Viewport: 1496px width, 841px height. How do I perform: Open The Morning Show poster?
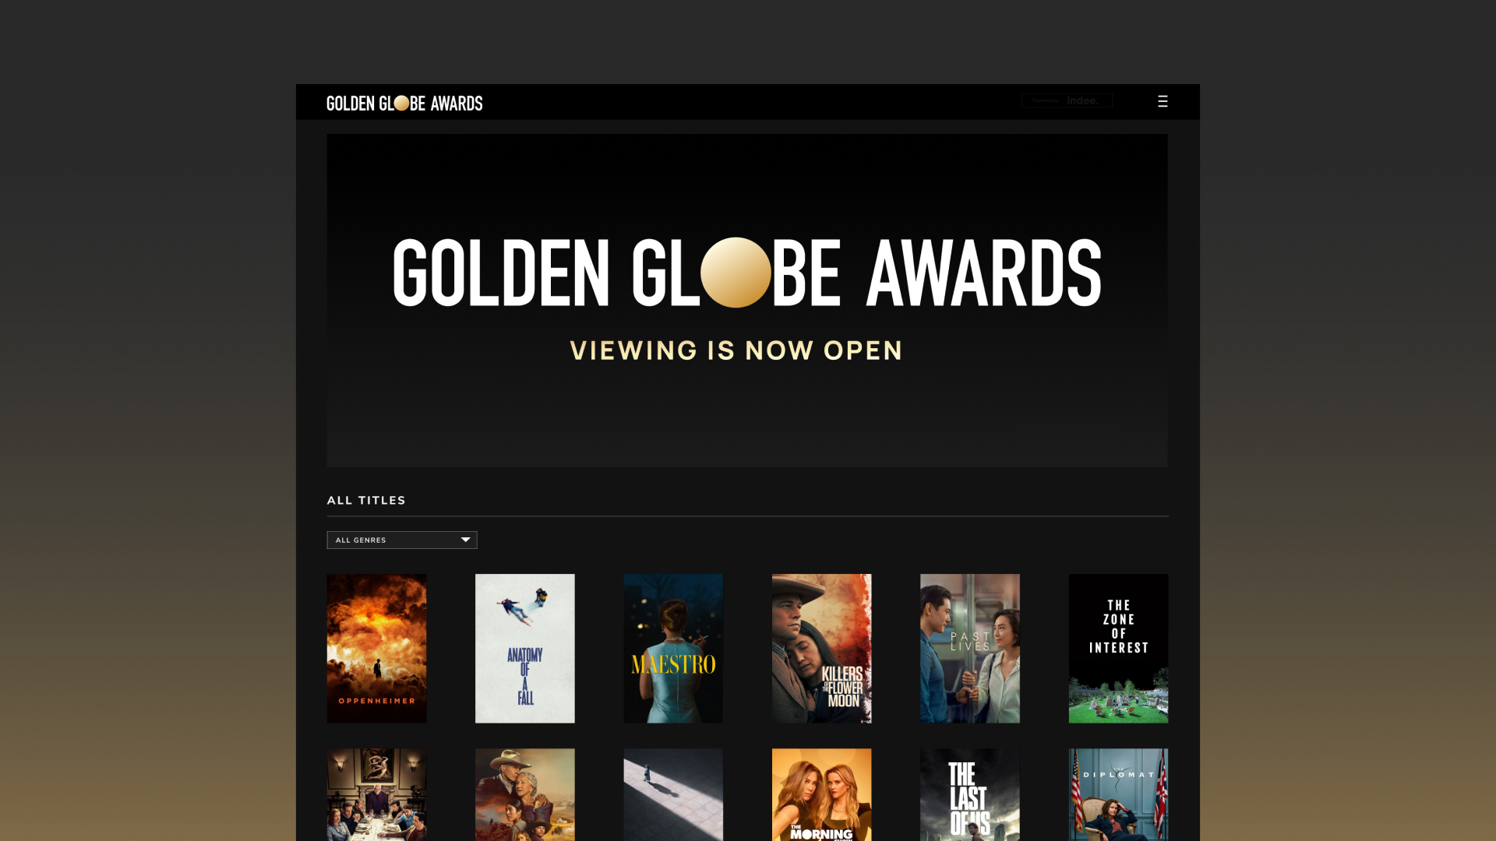[821, 794]
